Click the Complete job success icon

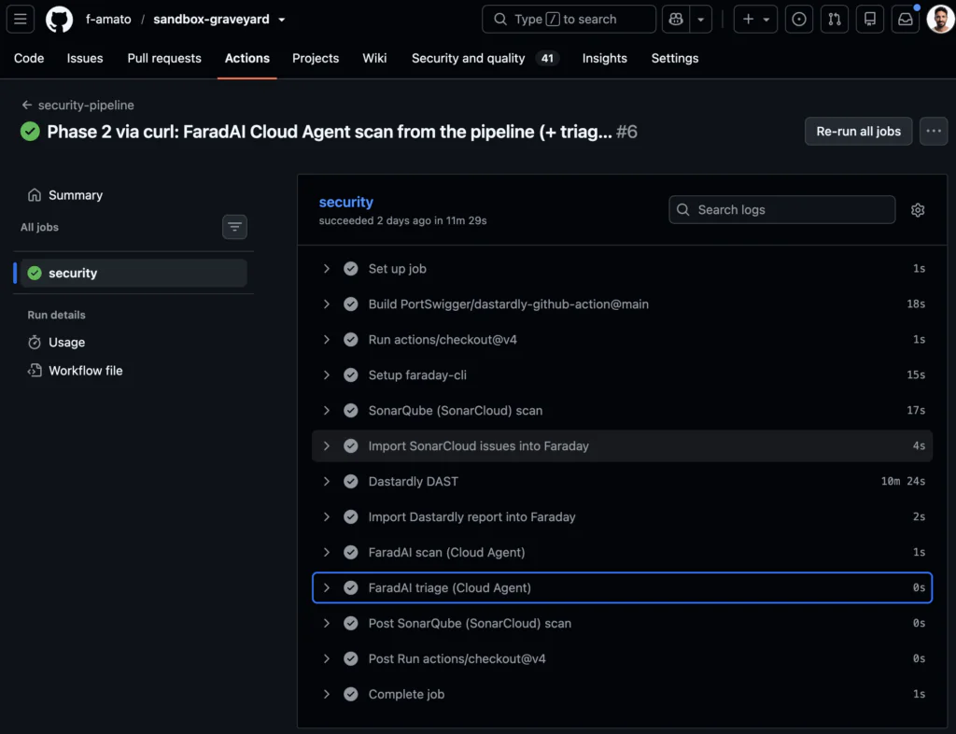(x=351, y=694)
